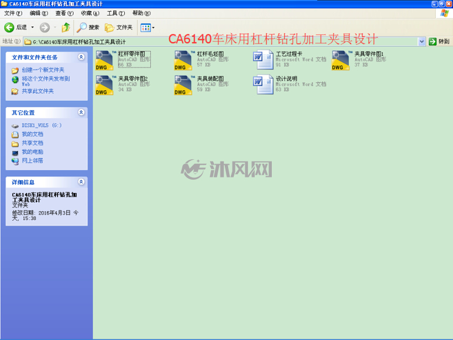
Task: Open the 帮助 (Help) menu
Action: (141, 13)
